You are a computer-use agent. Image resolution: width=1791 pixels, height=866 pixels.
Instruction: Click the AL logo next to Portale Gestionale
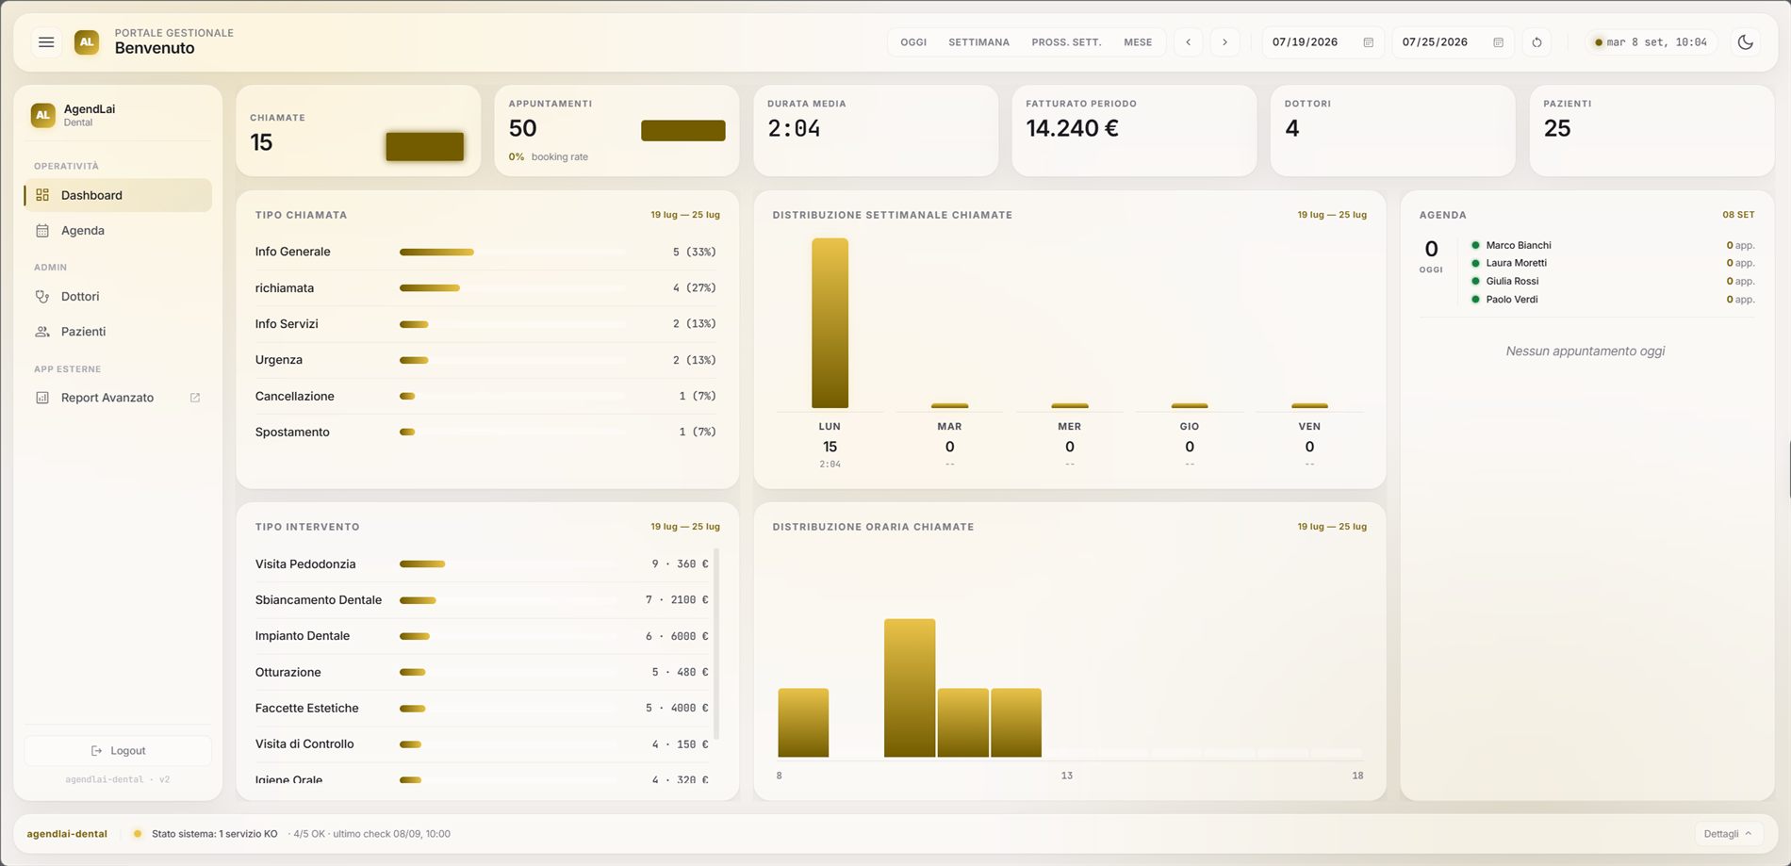(87, 42)
